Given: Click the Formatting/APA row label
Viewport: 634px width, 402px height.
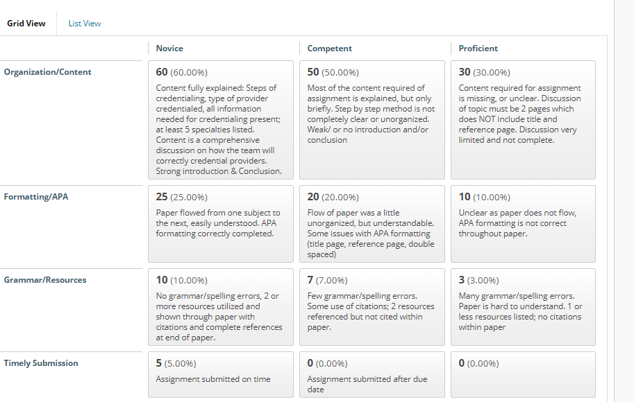Looking at the screenshot, I should pos(36,197).
